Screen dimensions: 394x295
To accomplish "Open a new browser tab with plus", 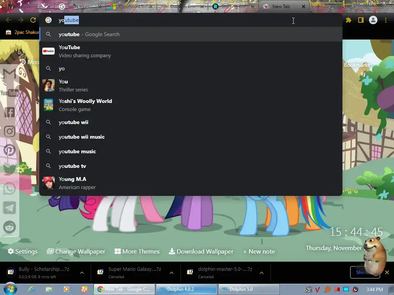I will click(318, 7).
